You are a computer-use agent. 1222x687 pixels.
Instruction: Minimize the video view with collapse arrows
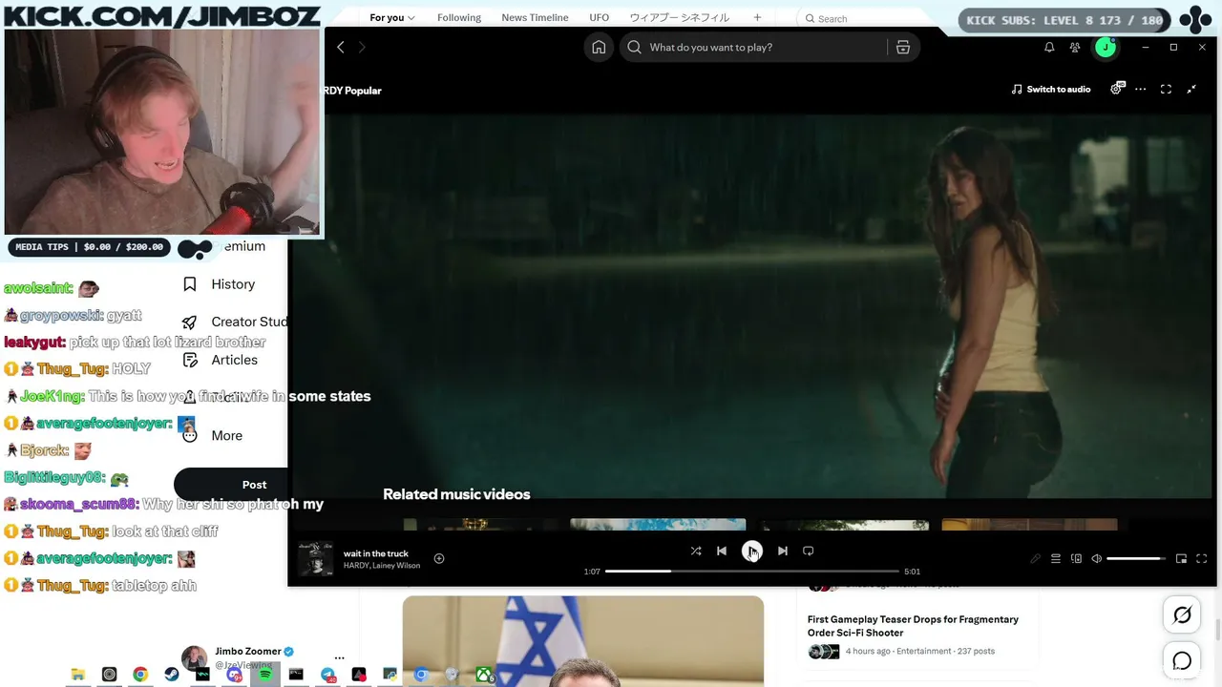1191,89
